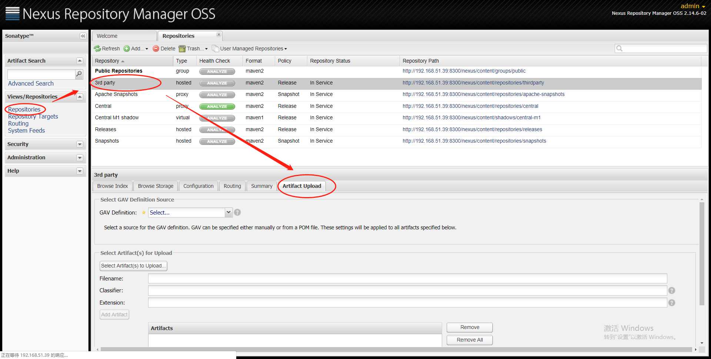The image size is (711, 359).
Task: Analyze the Snapshots repository health check
Action: pos(217,142)
